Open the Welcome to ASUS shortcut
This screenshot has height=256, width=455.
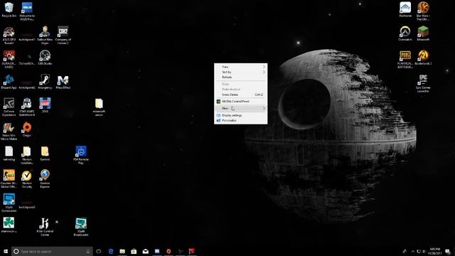pos(27,11)
